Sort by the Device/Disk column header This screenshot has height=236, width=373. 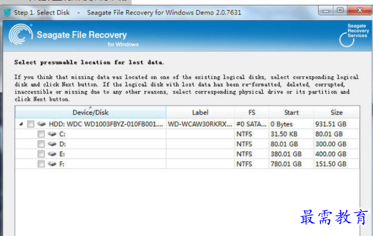pyautogui.click(x=90, y=112)
